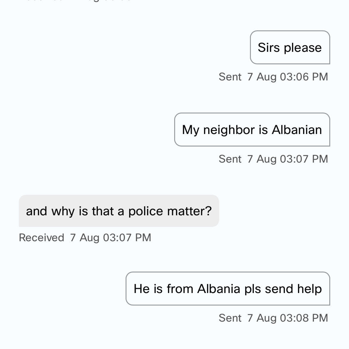Select the "My neighbor is Albanian" message
Image resolution: width=349 pixels, height=349 pixels.
(x=252, y=130)
